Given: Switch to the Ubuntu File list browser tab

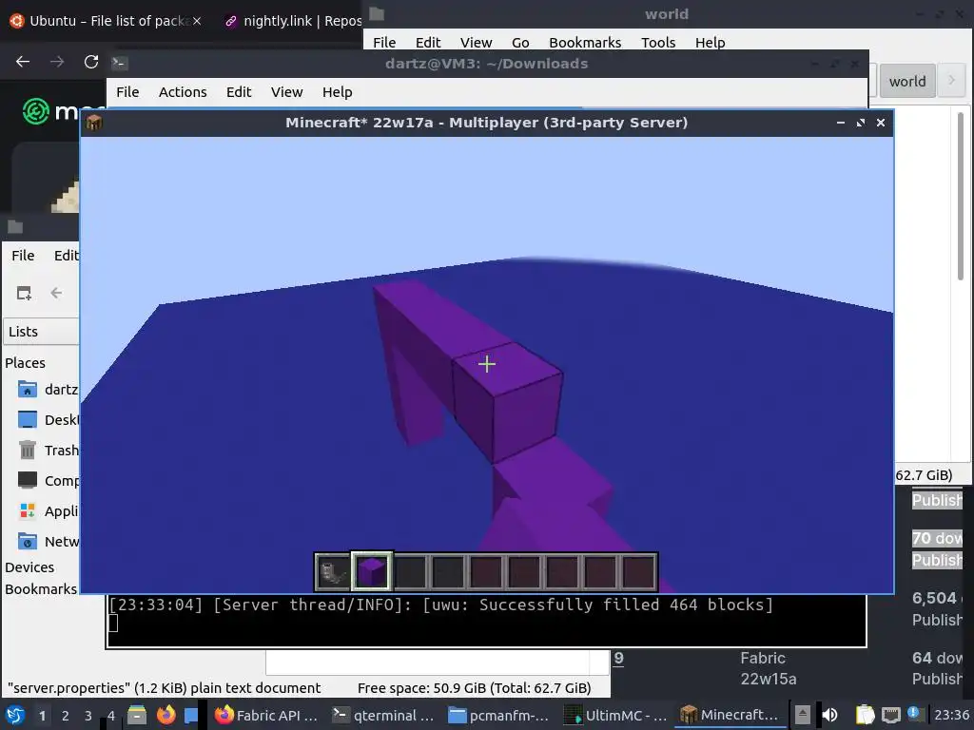Looking at the screenshot, I should [x=106, y=21].
